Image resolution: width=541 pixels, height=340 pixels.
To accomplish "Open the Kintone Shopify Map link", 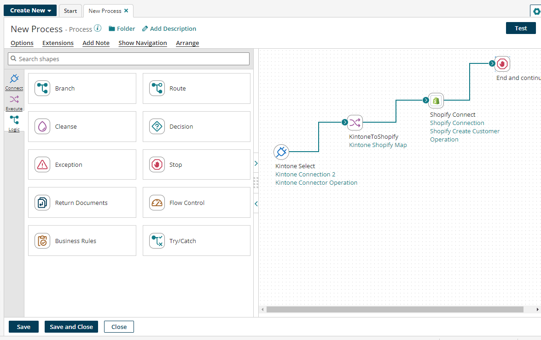I will 378,145.
